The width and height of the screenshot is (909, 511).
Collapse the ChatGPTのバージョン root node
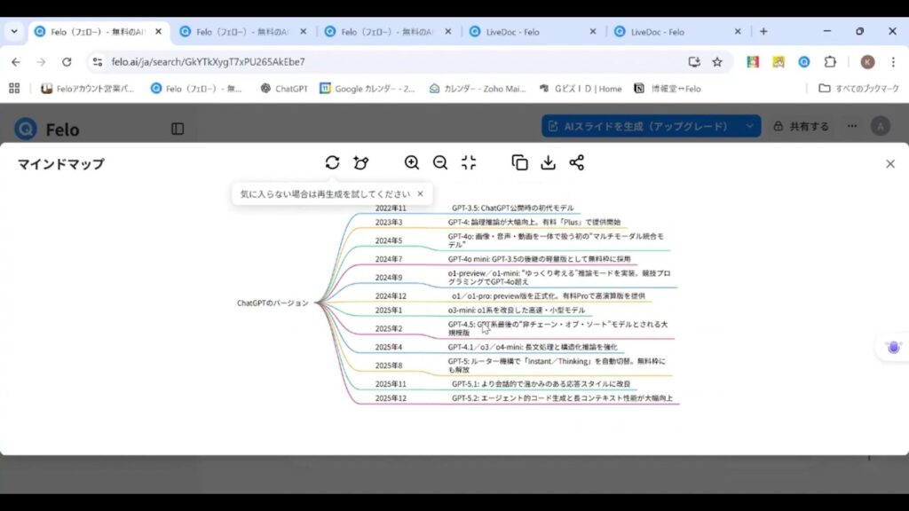[315, 303]
